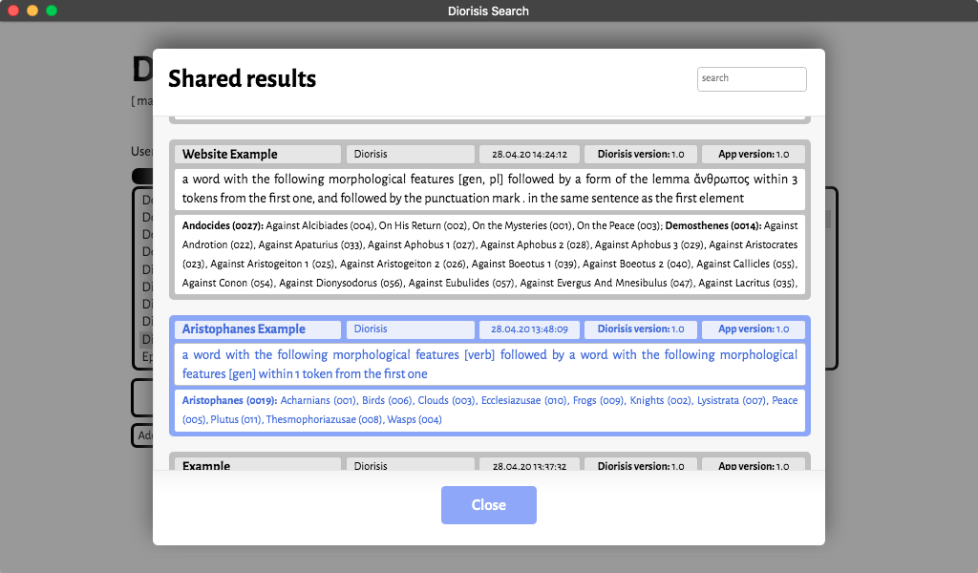Click the Aristophanes Example query description text

tap(489, 364)
